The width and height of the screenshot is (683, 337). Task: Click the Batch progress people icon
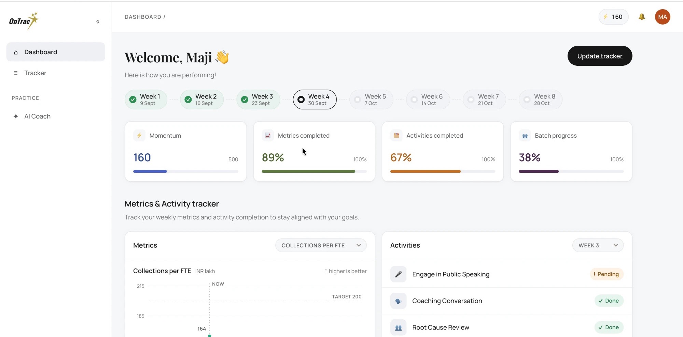click(x=525, y=135)
